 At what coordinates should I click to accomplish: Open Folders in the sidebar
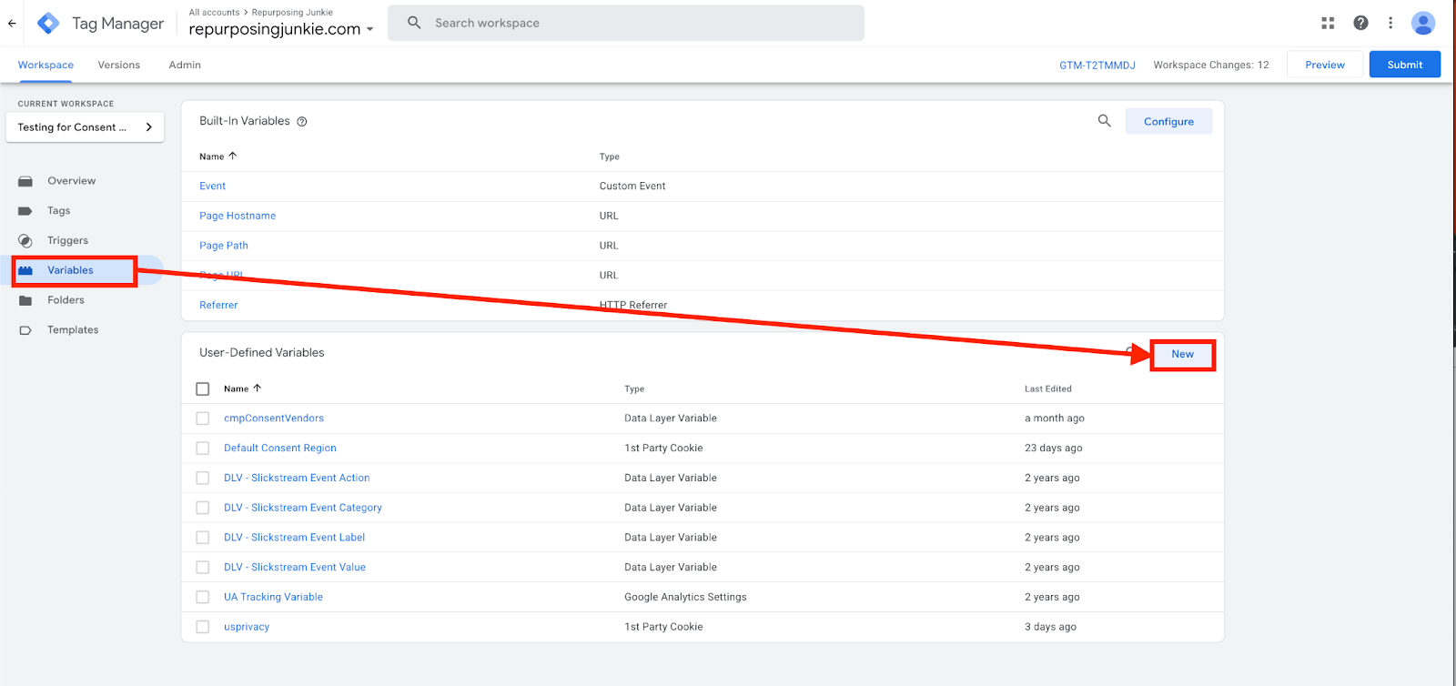click(66, 300)
